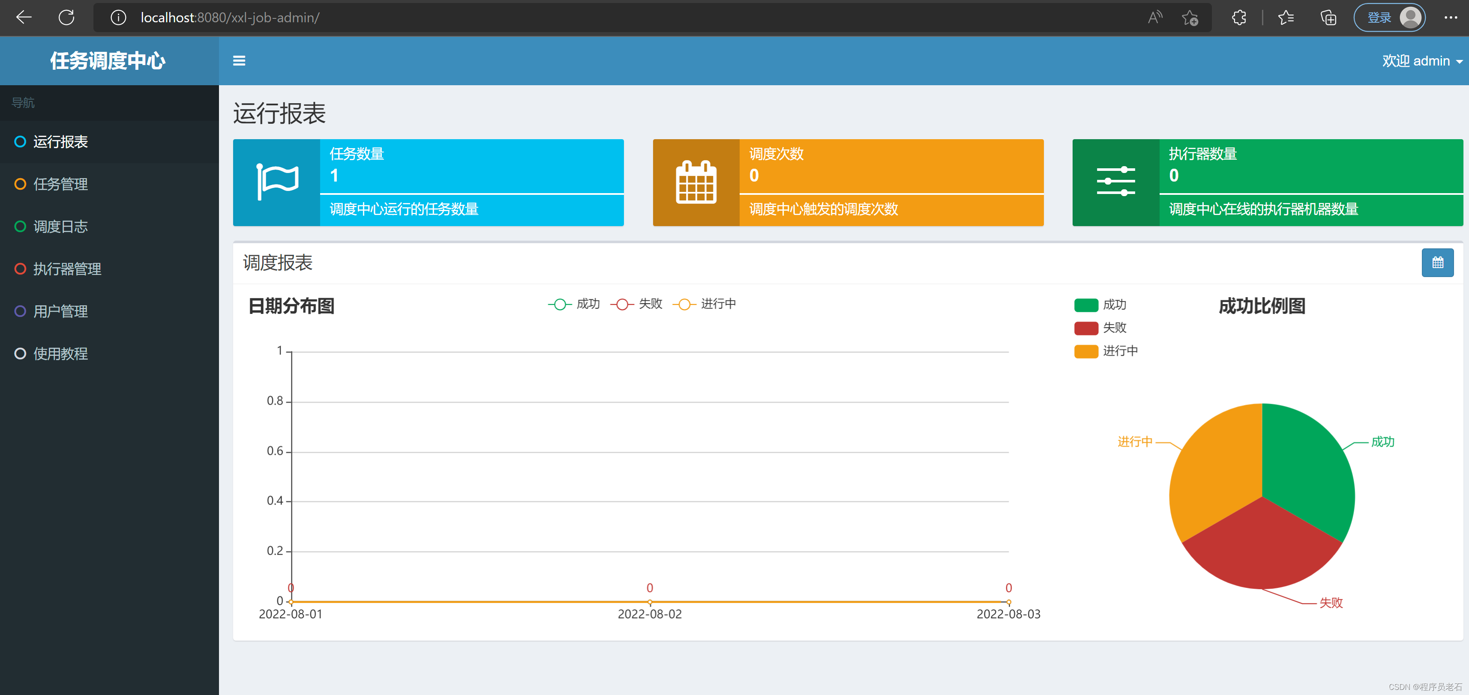Add page to favorites star icon
The width and height of the screenshot is (1469, 695).
(x=1190, y=18)
